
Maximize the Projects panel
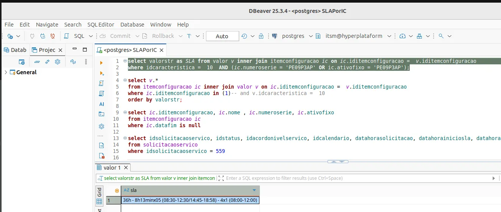[x=85, y=50]
